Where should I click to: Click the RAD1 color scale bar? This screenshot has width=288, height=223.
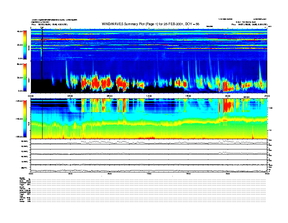pos(25,77)
